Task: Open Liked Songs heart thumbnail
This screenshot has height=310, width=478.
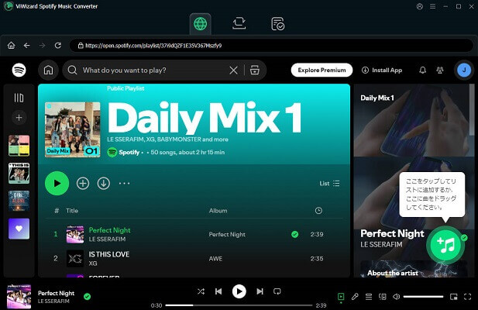Action: point(19,229)
